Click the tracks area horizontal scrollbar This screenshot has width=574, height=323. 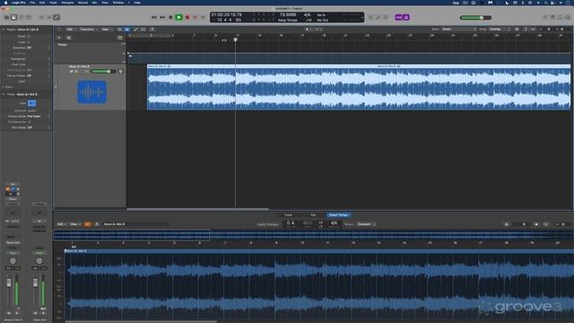coord(197,209)
